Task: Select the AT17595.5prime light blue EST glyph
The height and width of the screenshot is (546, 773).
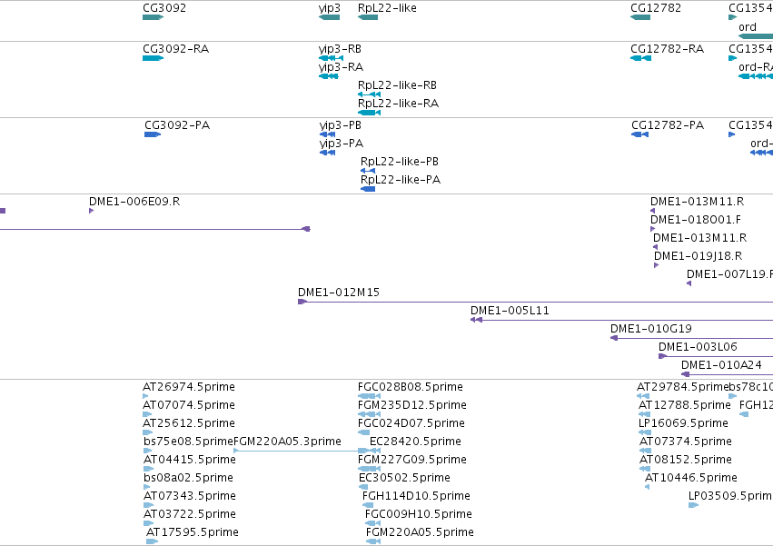Action: coord(153,541)
